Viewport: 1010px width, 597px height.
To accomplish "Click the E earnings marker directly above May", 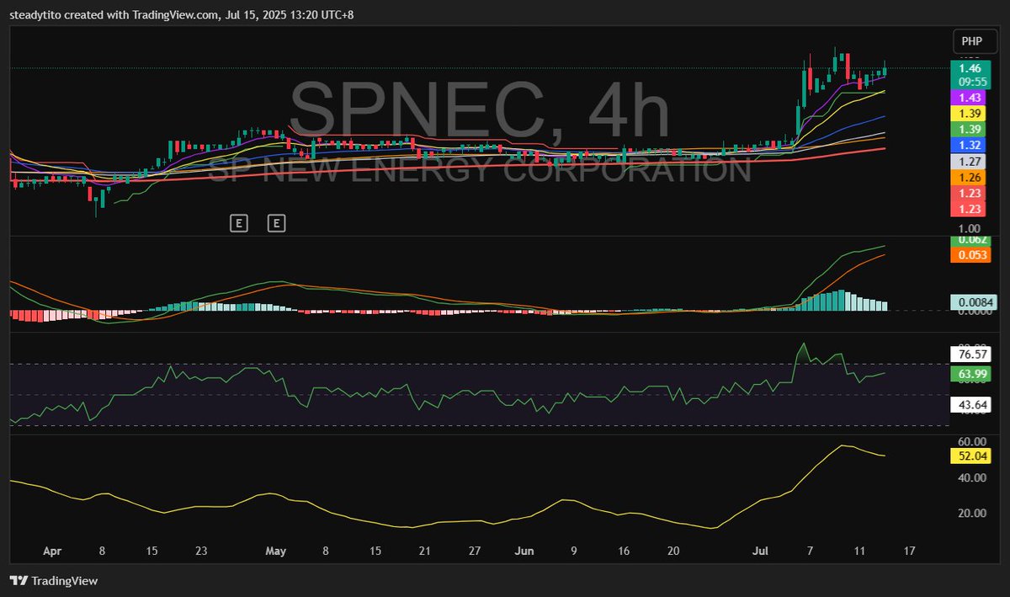I will pyautogui.click(x=277, y=223).
